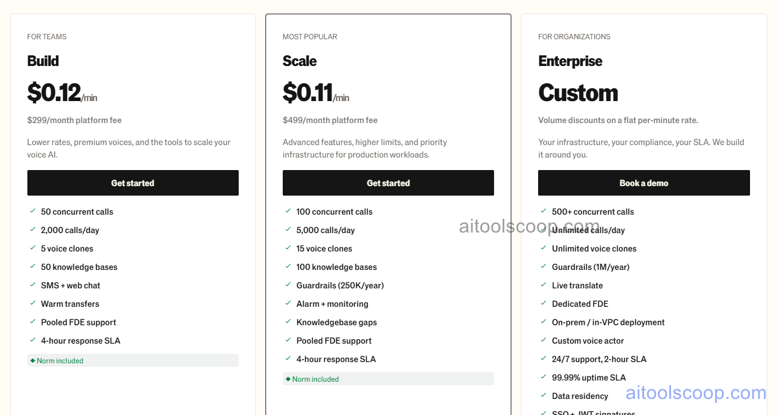Click the checkmark beside "Warm transfers"
Image resolution: width=778 pixels, height=415 pixels.
click(33, 304)
